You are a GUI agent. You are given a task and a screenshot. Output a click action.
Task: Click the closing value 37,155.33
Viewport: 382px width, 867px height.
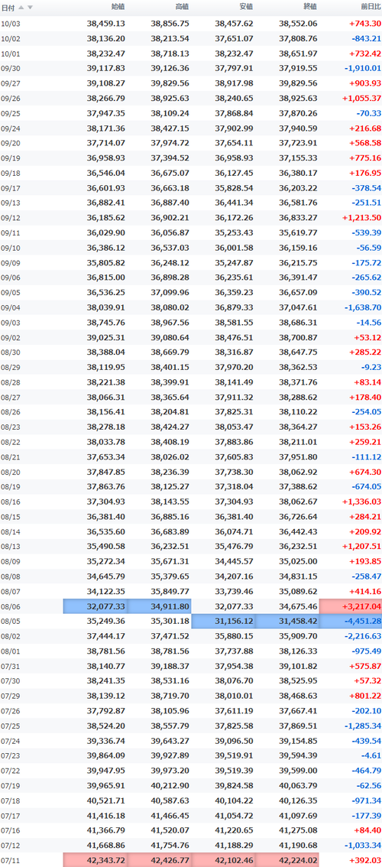299,158
